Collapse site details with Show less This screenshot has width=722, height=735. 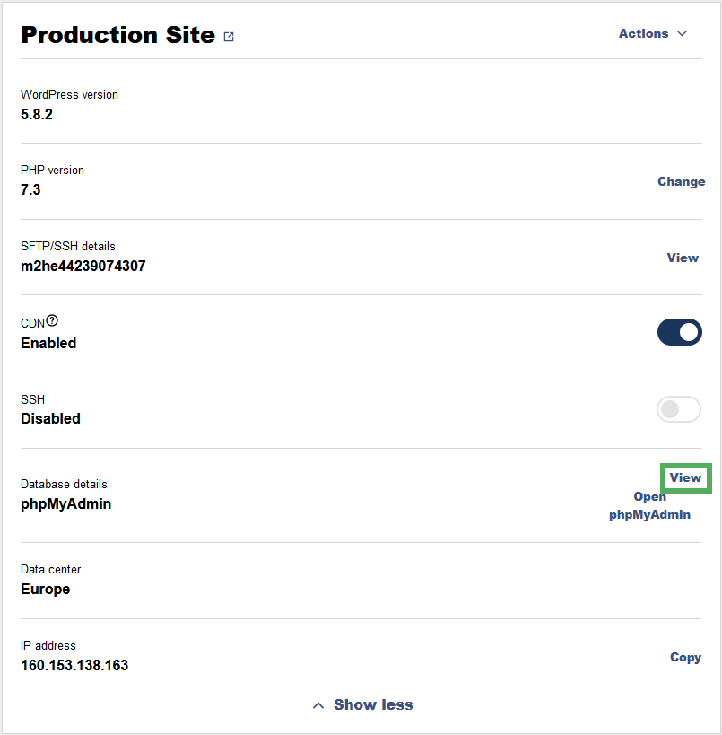363,704
